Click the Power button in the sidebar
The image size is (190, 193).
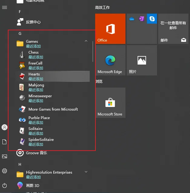[x=5, y=185]
